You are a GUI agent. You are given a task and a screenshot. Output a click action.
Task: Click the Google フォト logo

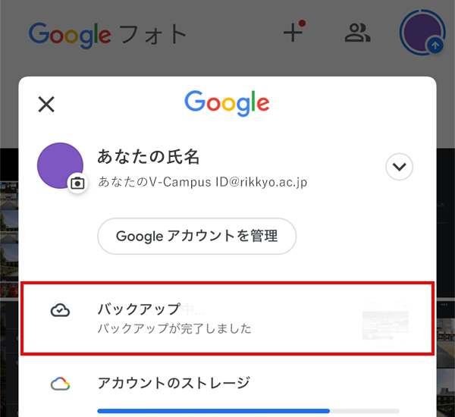pos(108,35)
